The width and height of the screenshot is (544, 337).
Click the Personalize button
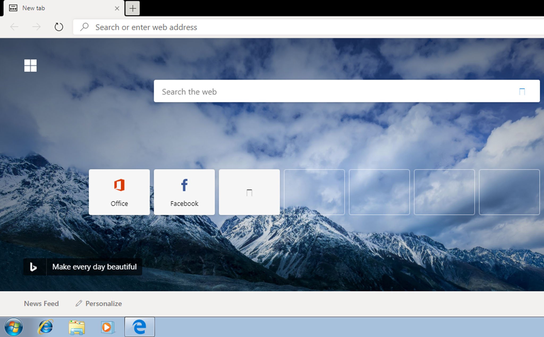(x=99, y=304)
